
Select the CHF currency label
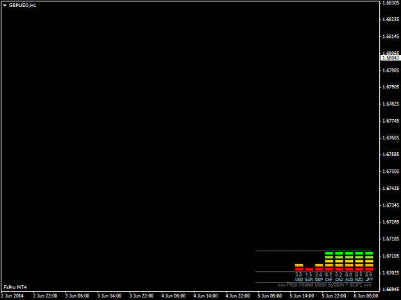pyautogui.click(x=328, y=280)
